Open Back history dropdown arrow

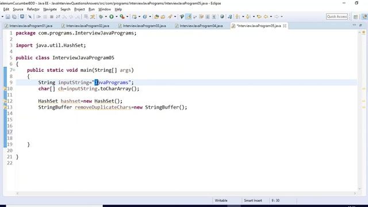pyautogui.click(x=271, y=17)
